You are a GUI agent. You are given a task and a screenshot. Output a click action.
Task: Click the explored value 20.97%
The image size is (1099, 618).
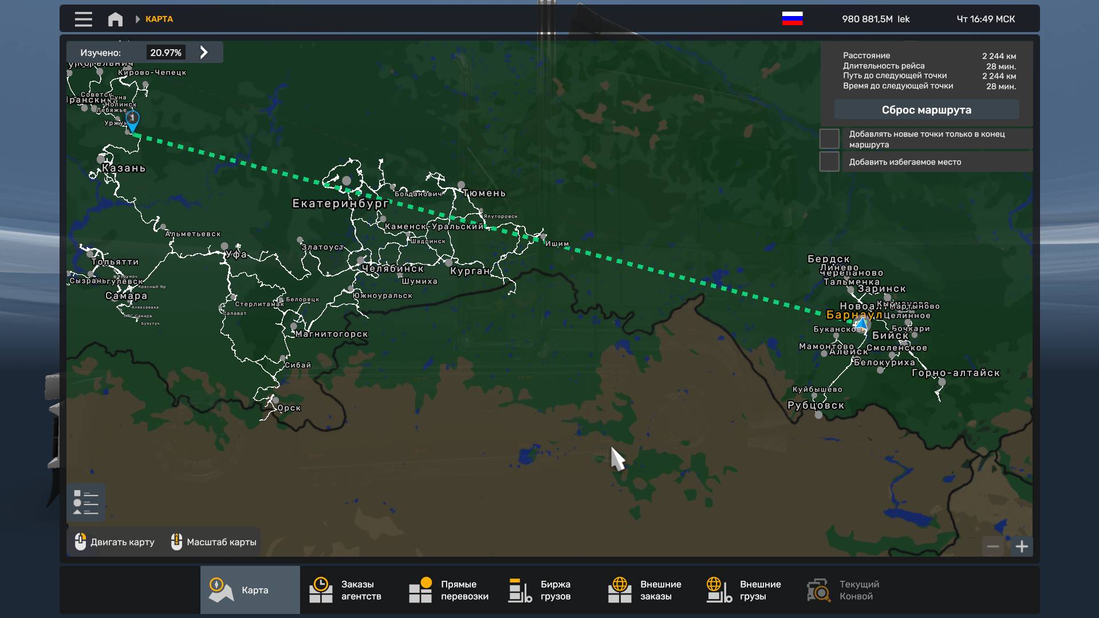166,53
